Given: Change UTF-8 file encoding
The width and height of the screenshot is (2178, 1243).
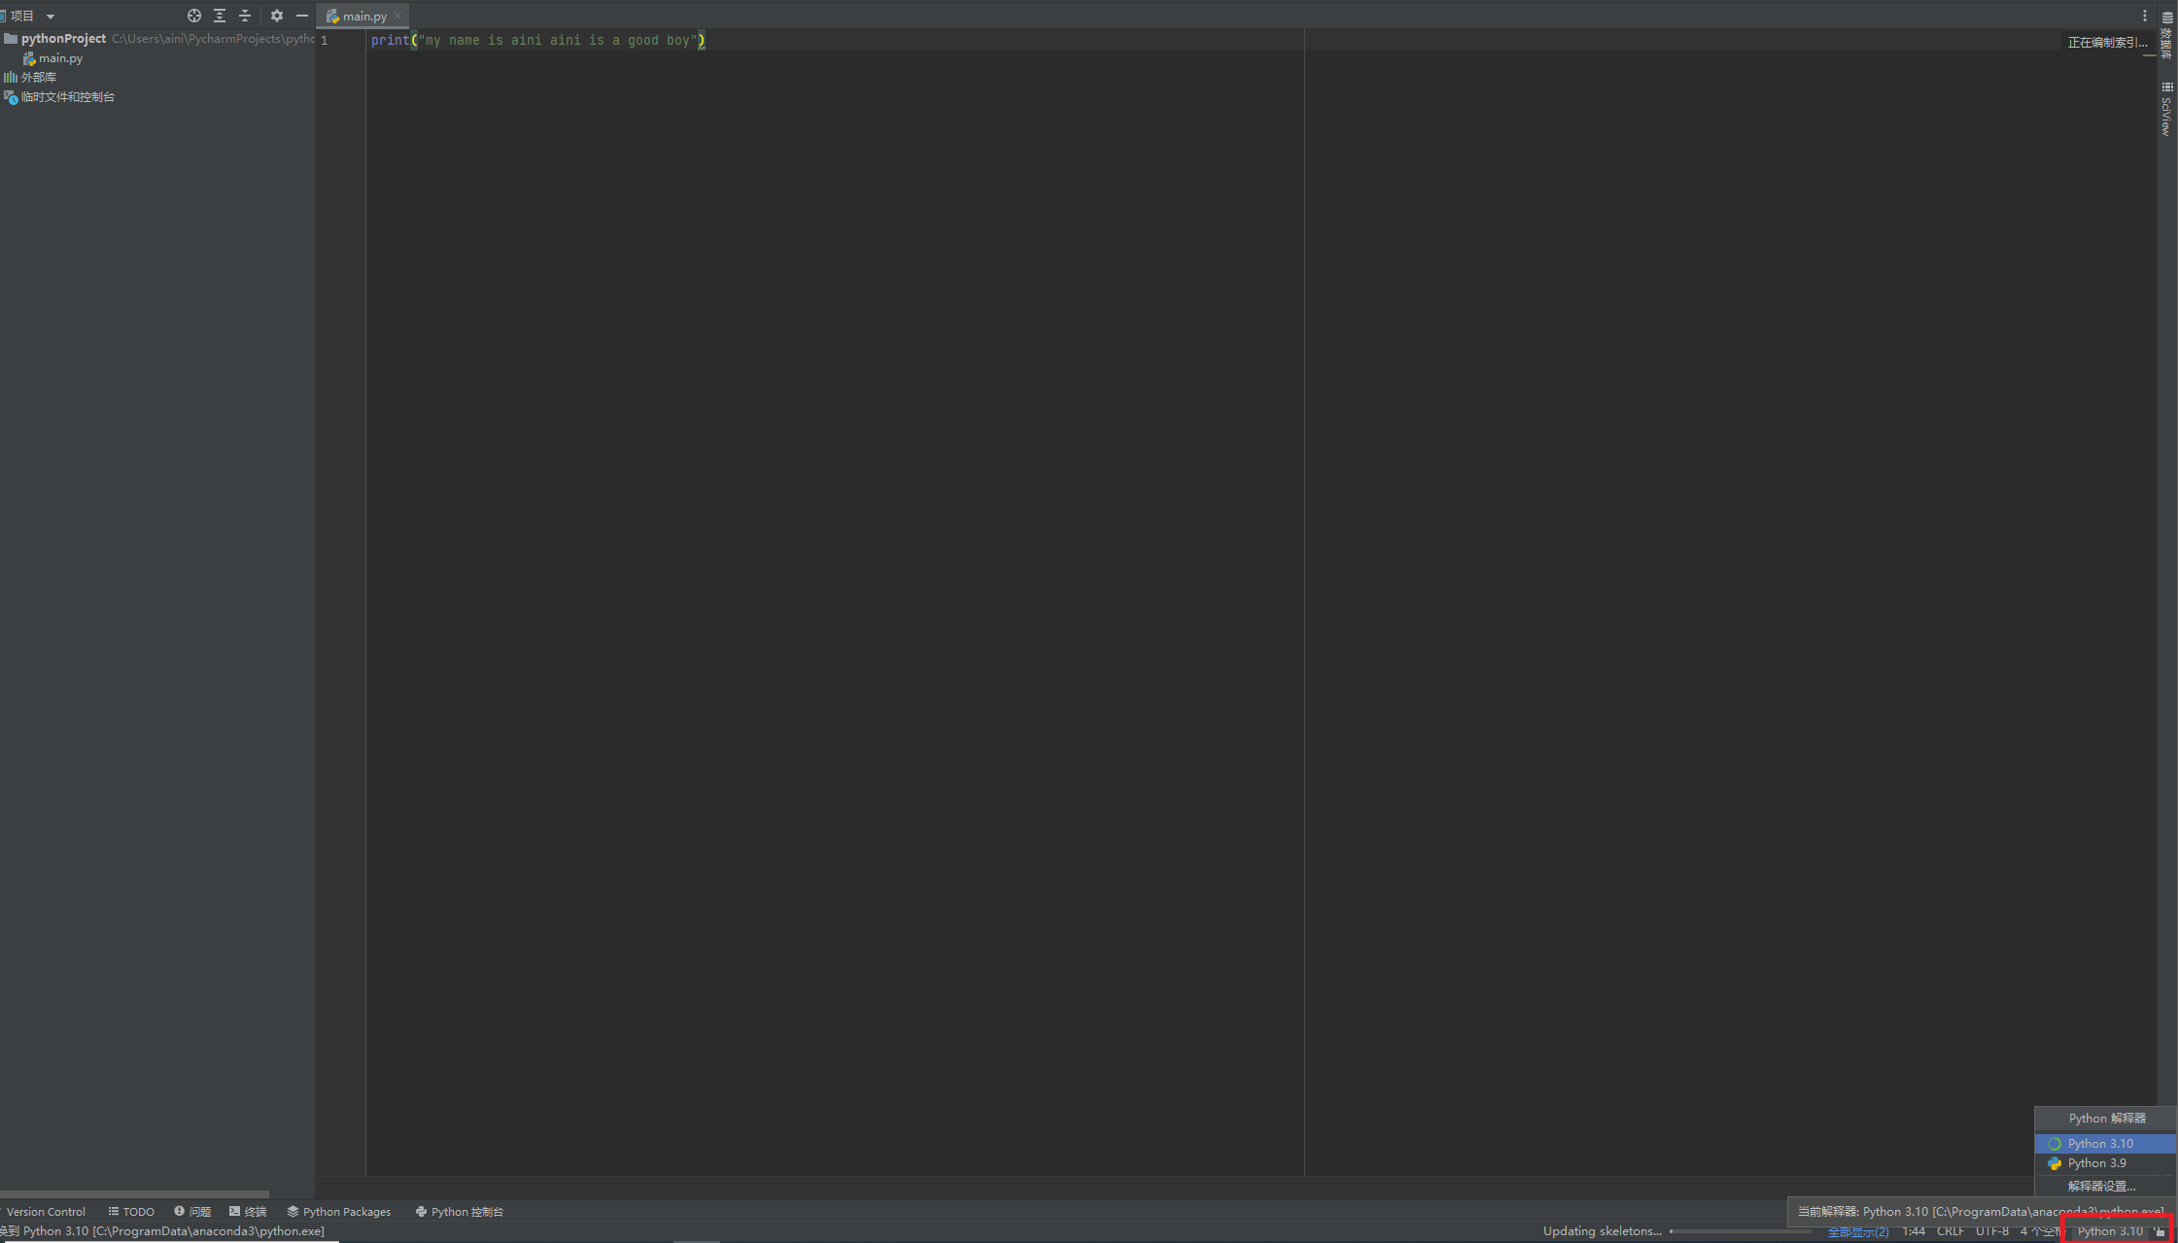Looking at the screenshot, I should point(1992,1231).
